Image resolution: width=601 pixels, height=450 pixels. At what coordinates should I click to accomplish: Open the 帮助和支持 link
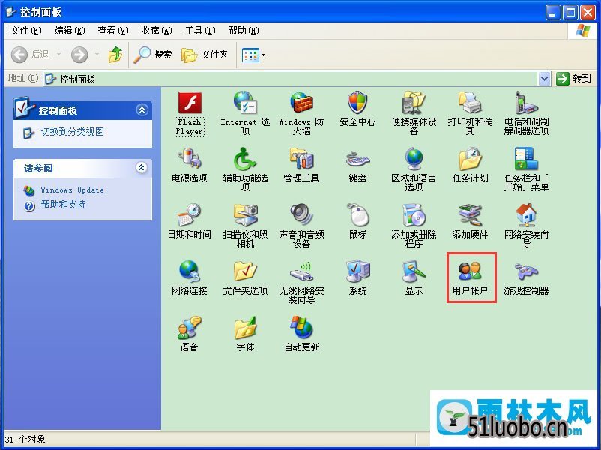pyautogui.click(x=63, y=205)
